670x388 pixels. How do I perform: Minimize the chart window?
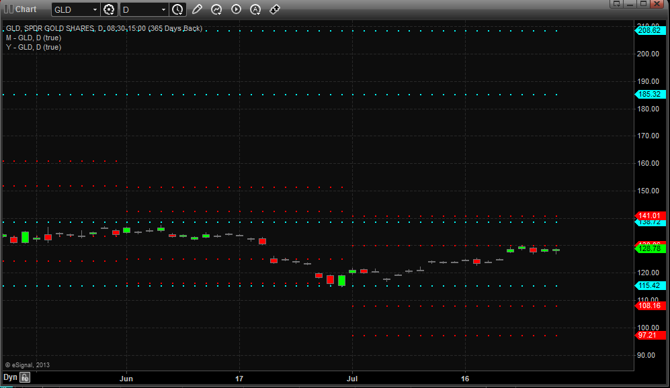point(630,4)
